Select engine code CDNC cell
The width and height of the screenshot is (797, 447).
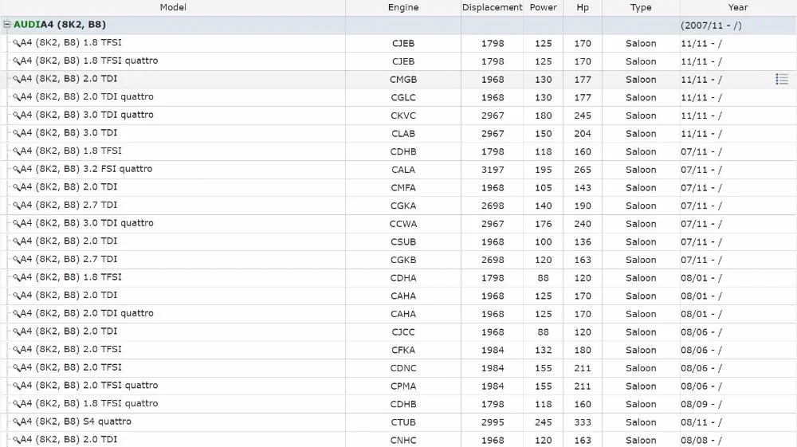403,368
